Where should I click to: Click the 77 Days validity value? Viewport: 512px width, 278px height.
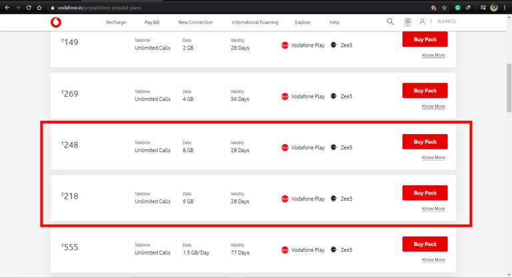pyautogui.click(x=240, y=253)
